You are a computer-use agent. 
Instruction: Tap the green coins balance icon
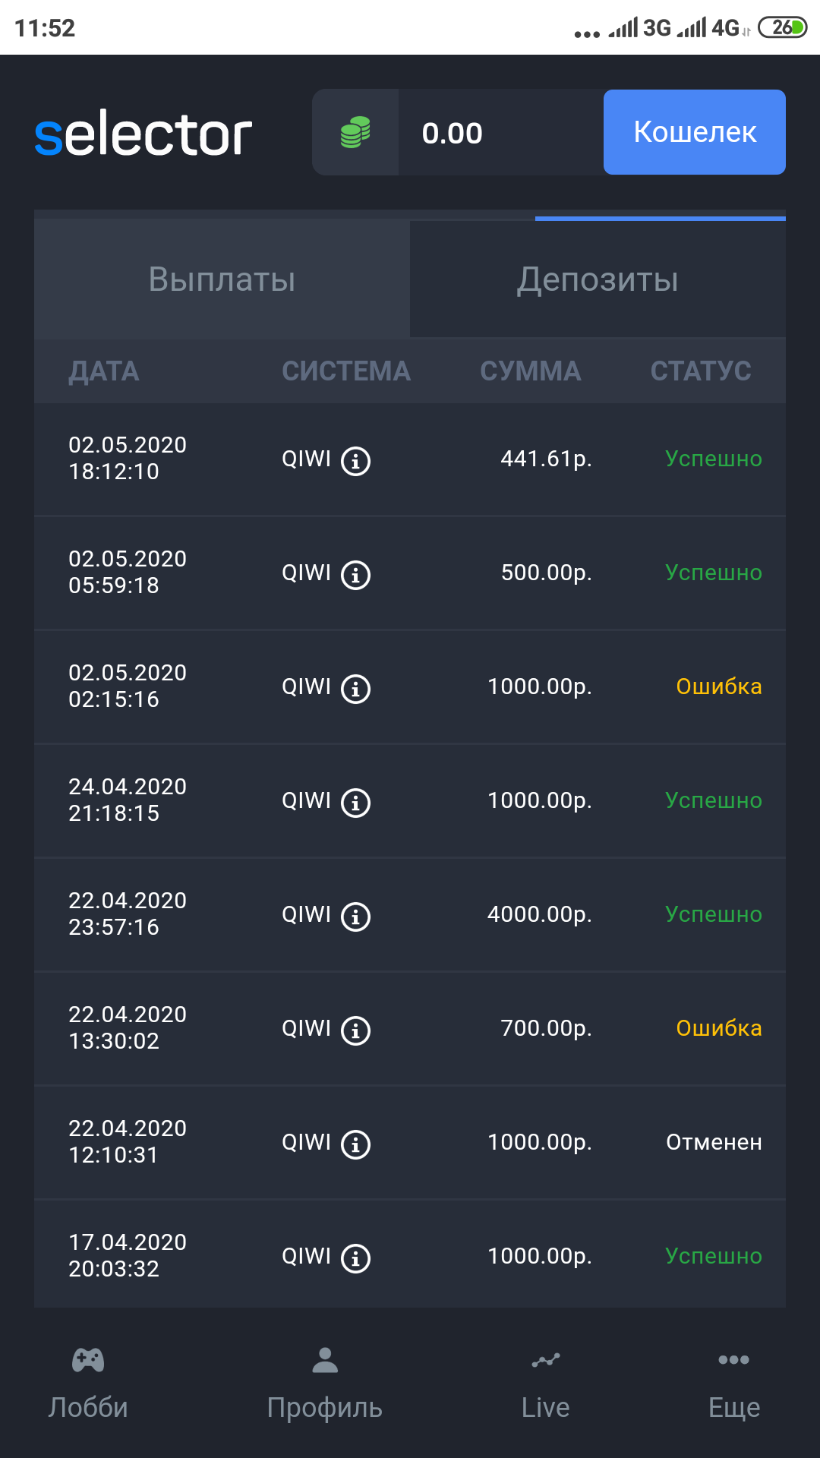coord(355,133)
